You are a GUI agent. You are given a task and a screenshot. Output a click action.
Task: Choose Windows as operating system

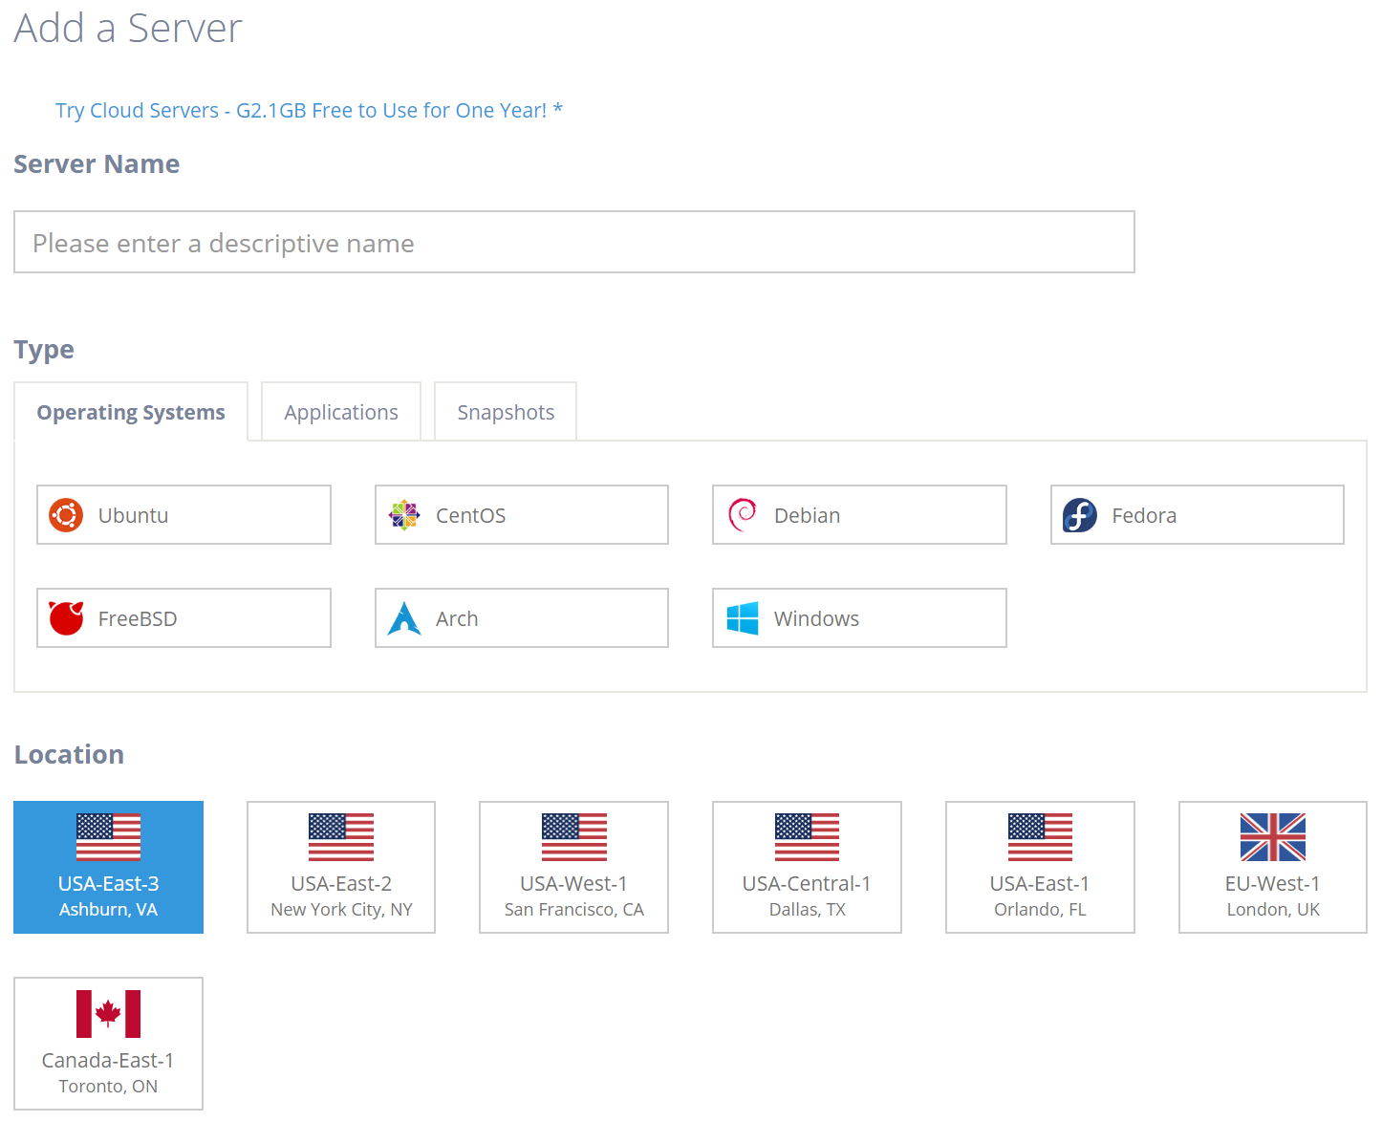[x=860, y=618]
